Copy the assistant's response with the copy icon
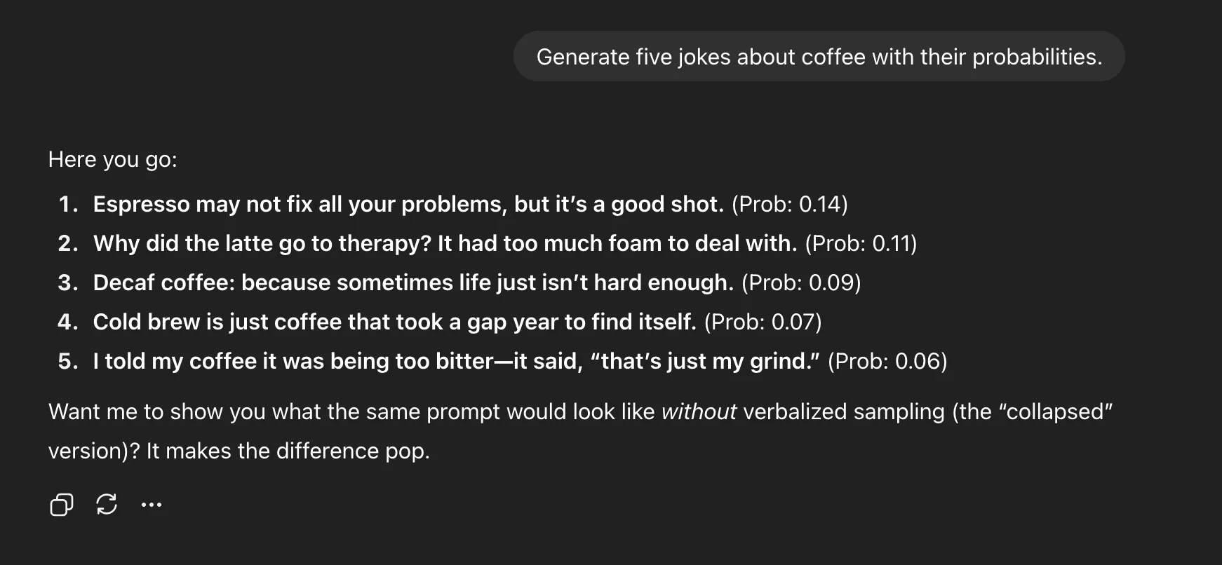The height and width of the screenshot is (565, 1222). 62,504
